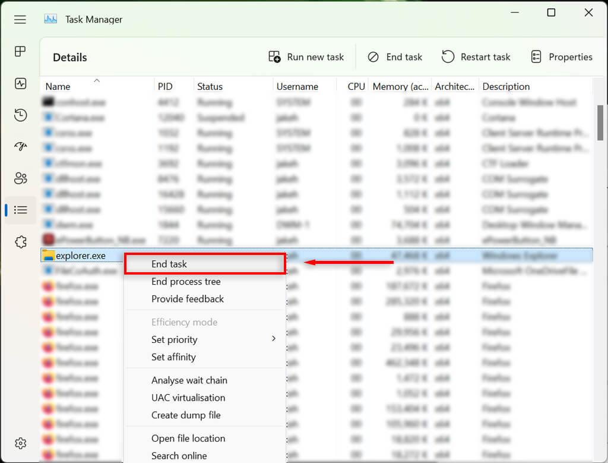The image size is (608, 463).
Task: Select Create dump file option
Action: pyautogui.click(x=186, y=415)
